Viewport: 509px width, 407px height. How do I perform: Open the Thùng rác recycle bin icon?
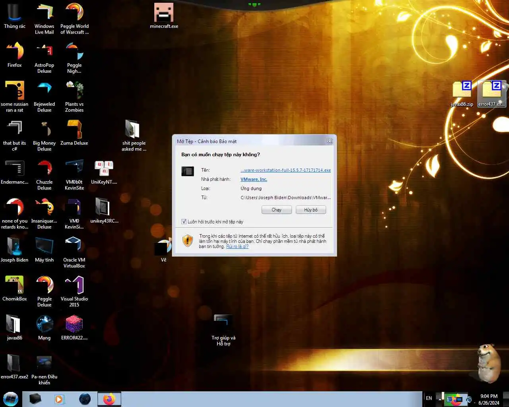coord(15,16)
